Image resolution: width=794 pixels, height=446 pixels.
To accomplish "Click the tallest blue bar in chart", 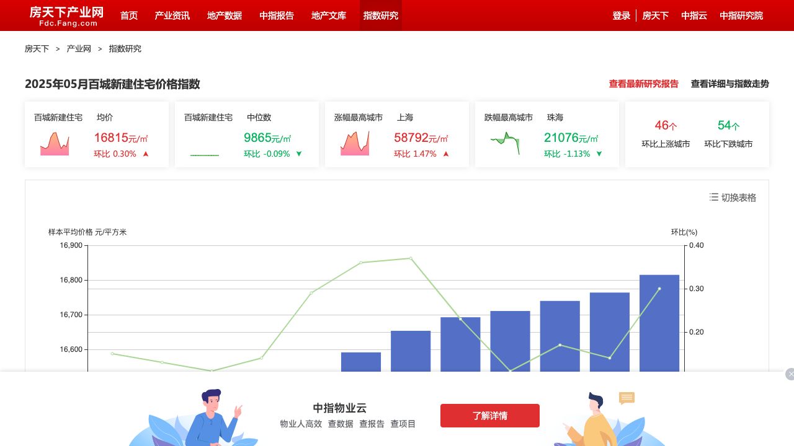I will point(659,322).
